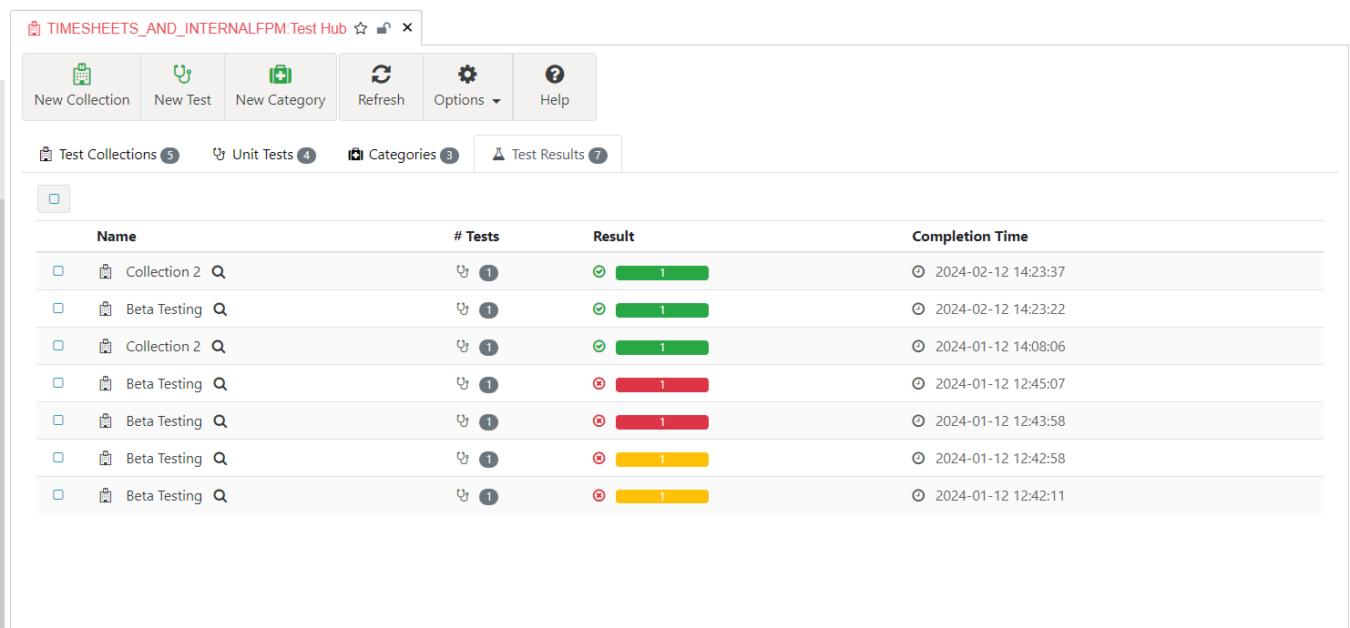Viewport: 1350px width, 628px height.
Task: Click the Completion Time column header
Action: pyautogui.click(x=969, y=237)
